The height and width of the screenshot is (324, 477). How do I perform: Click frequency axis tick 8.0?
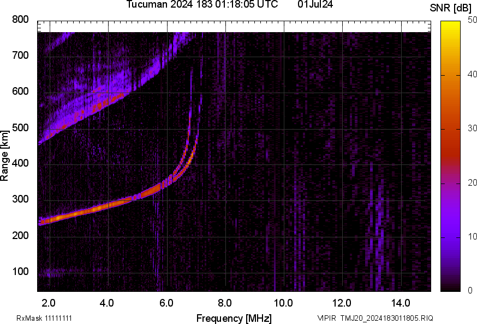coord(224,303)
